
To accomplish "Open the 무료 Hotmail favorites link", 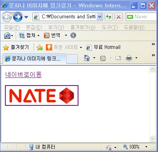I will [x=103, y=47].
